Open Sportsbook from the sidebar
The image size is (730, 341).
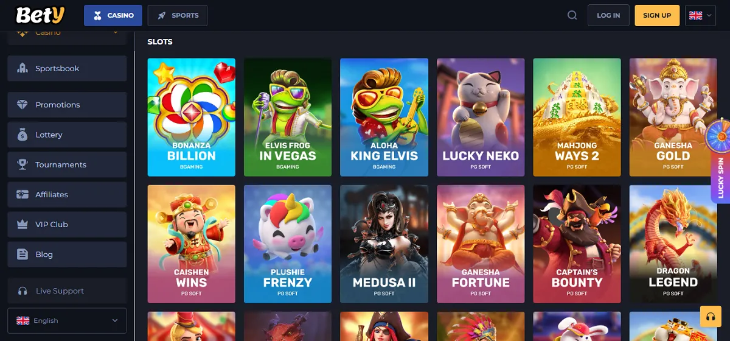(x=67, y=68)
